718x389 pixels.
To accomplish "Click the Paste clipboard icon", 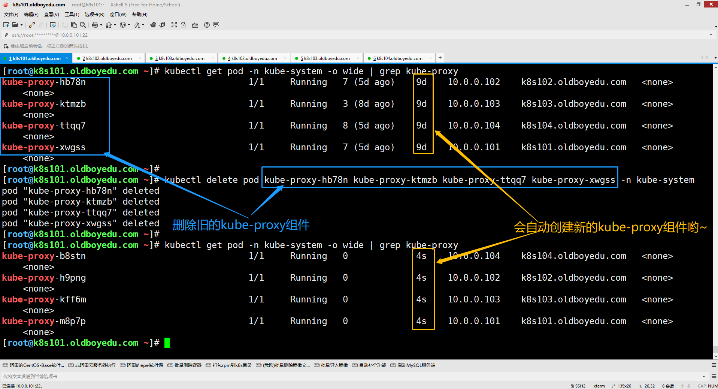I will click(74, 25).
